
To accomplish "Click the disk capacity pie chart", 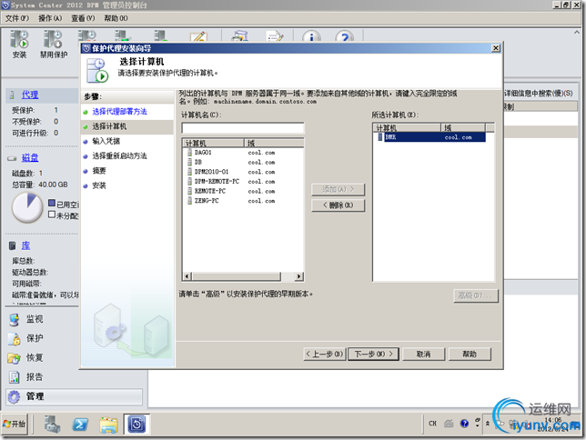I will (x=27, y=207).
